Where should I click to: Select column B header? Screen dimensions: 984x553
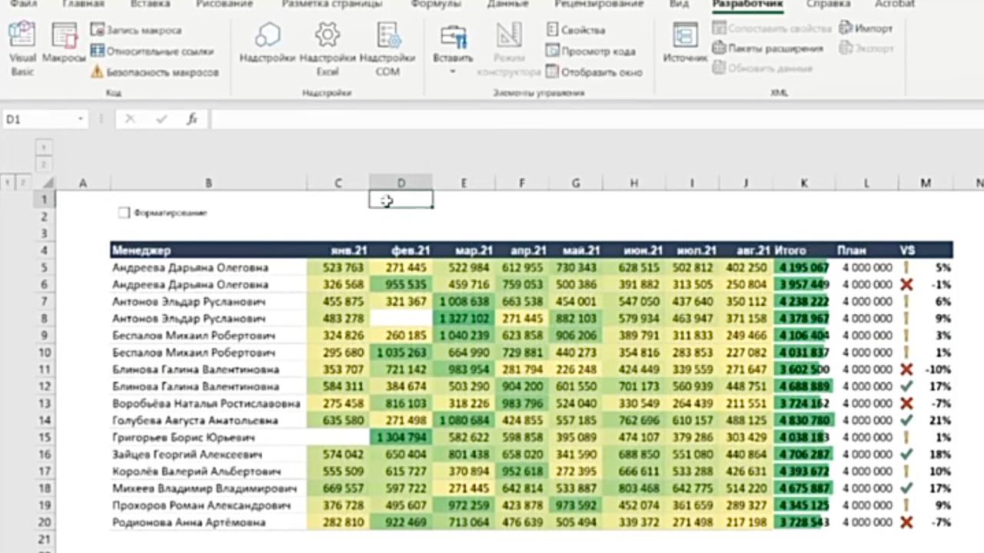click(208, 183)
